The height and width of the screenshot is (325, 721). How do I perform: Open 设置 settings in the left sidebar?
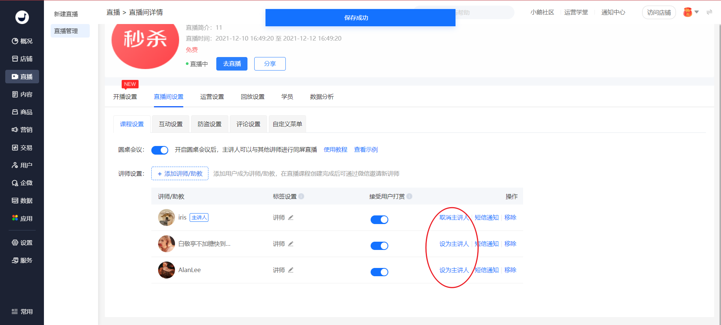pos(22,243)
